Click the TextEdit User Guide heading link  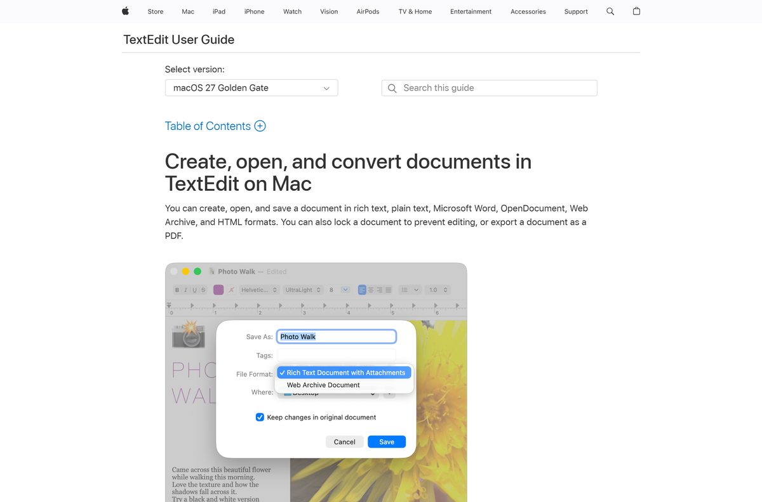(x=178, y=39)
